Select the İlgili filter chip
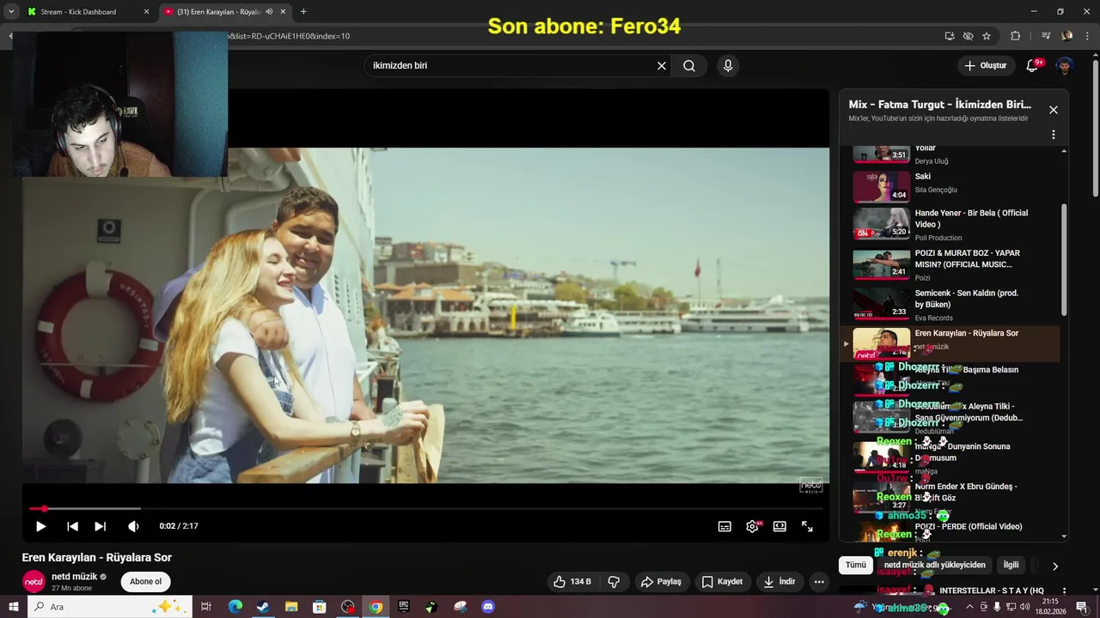 click(x=1011, y=565)
